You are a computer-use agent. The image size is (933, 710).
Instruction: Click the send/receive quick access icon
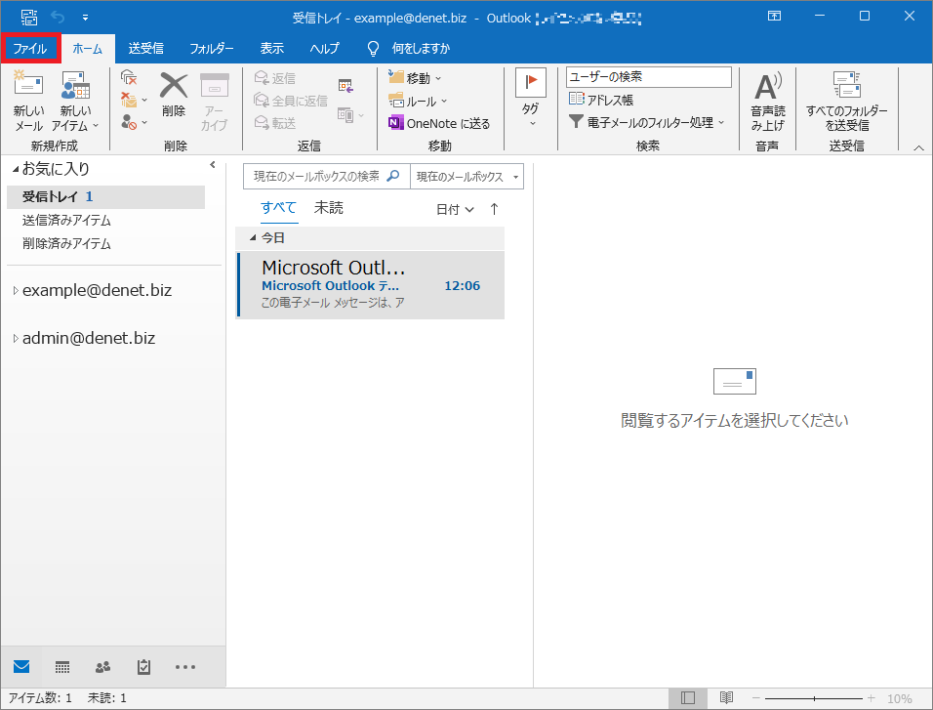[28, 17]
